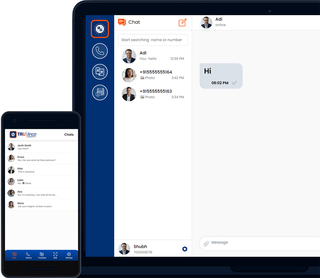Click the paperclip attachment icon
This screenshot has width=320, height=278.
click(x=206, y=244)
